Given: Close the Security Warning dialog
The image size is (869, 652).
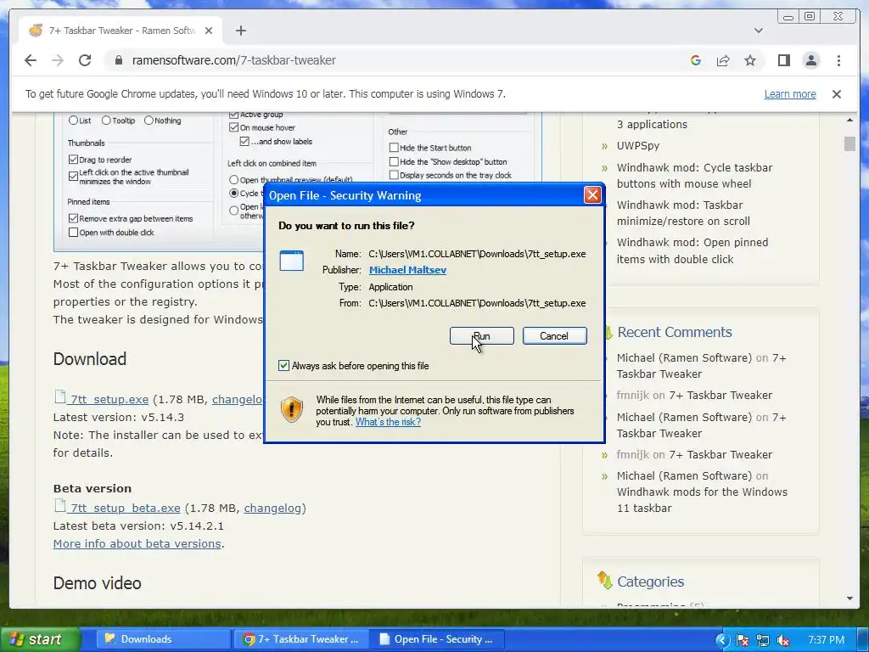Looking at the screenshot, I should tap(592, 194).
